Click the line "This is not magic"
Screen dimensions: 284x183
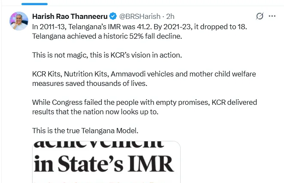coord(107,55)
